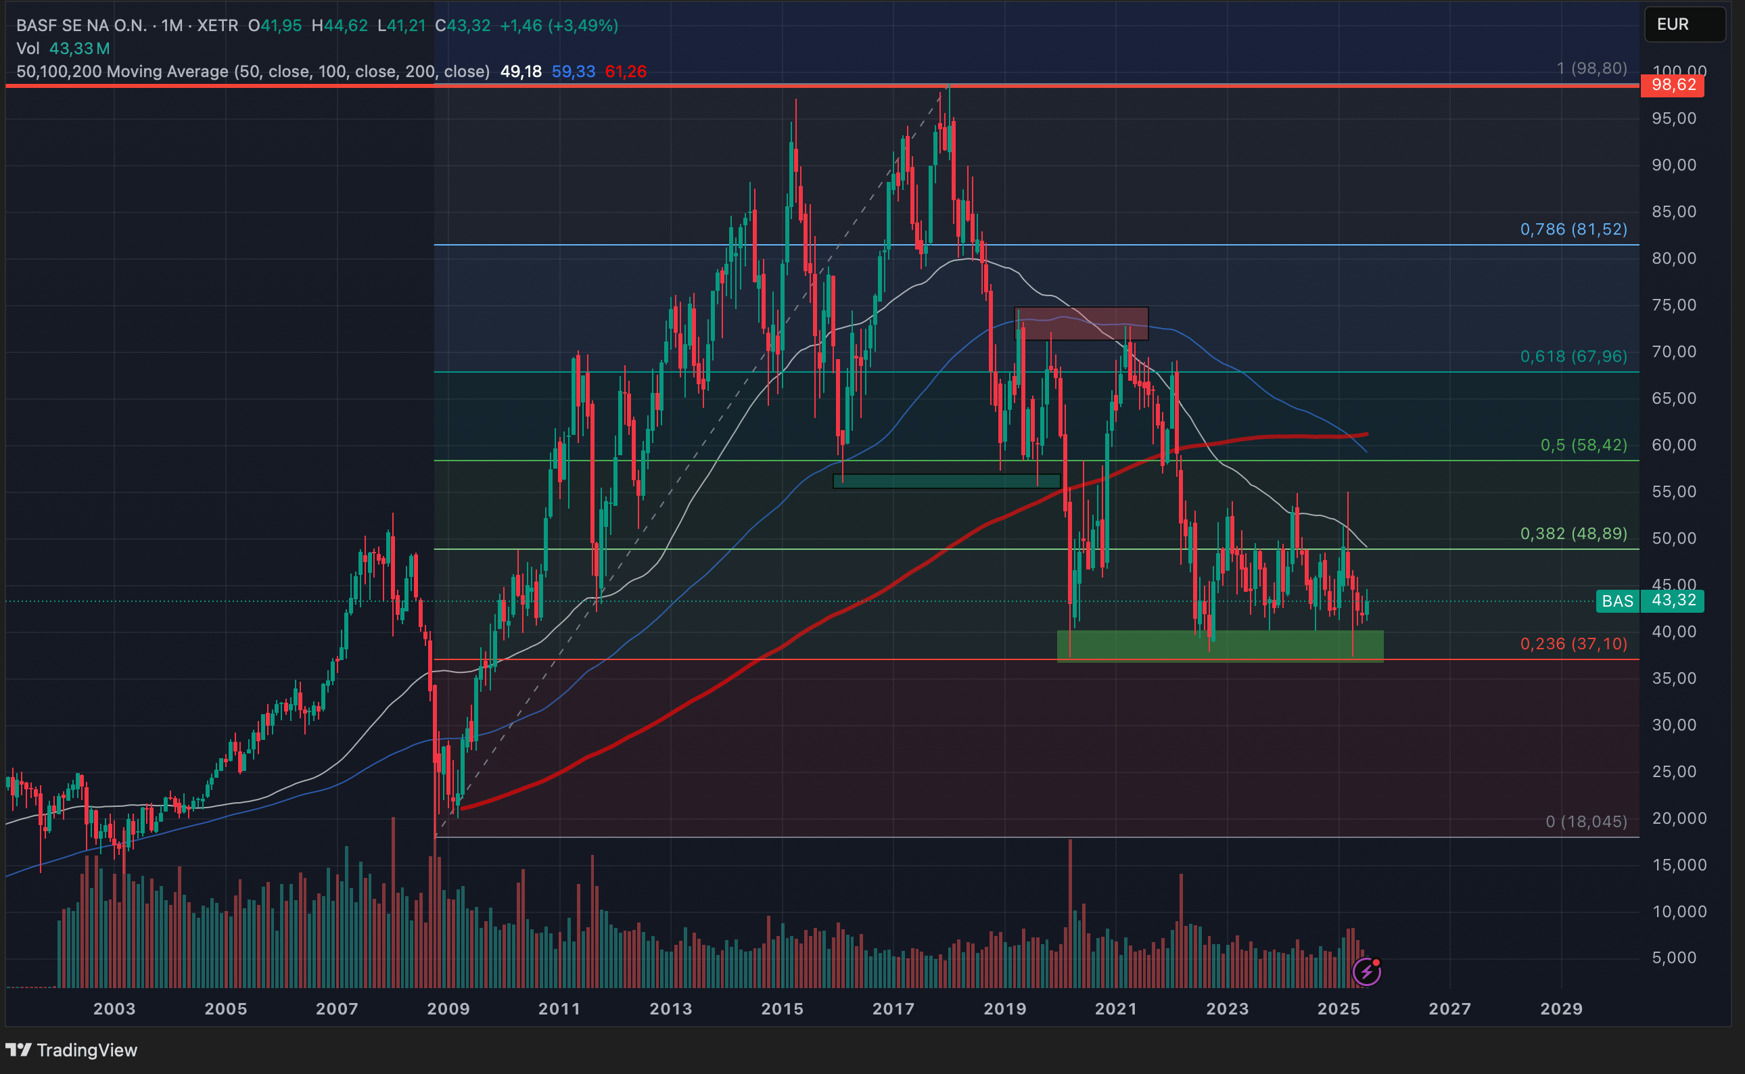This screenshot has height=1074, width=1745.
Task: Click the BASF SE NA O.N. symbol title
Action: click(81, 26)
